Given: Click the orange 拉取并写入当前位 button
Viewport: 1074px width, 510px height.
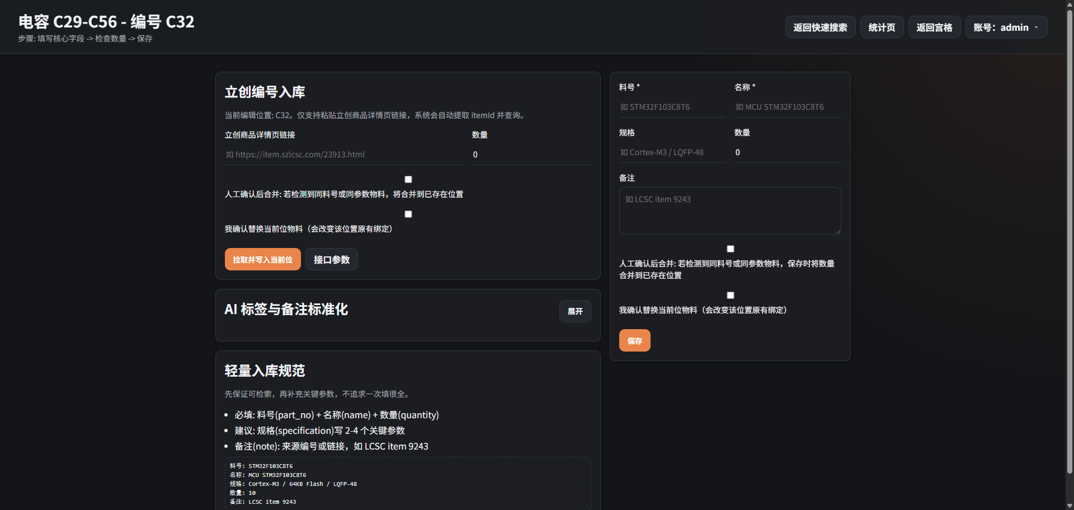Looking at the screenshot, I should [262, 260].
